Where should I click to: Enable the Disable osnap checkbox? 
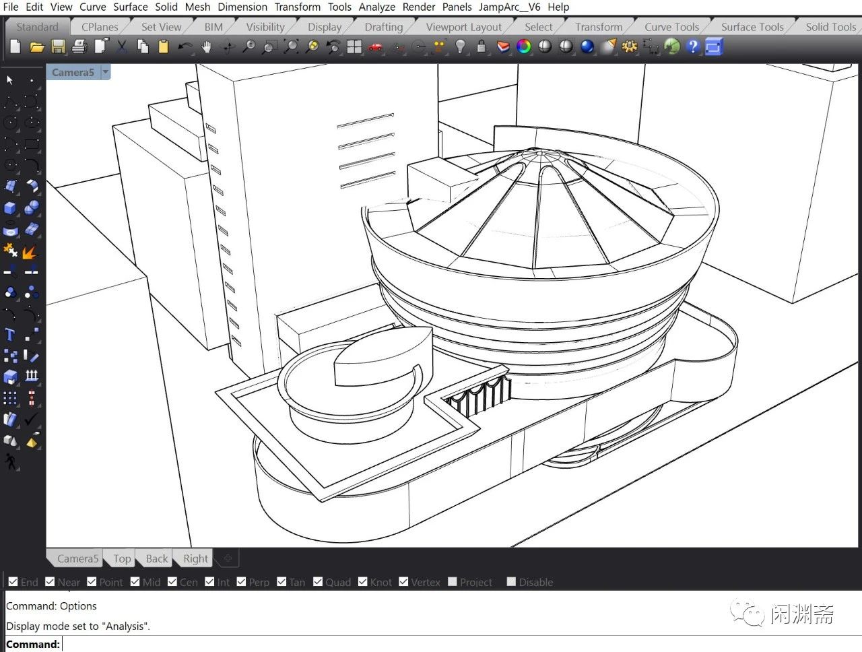coord(511,582)
